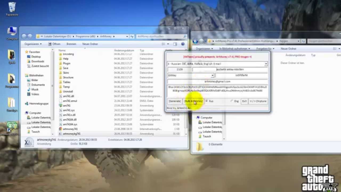Click the Run ArtMoney button
The height and width of the screenshot is (192, 341).
(193, 101)
